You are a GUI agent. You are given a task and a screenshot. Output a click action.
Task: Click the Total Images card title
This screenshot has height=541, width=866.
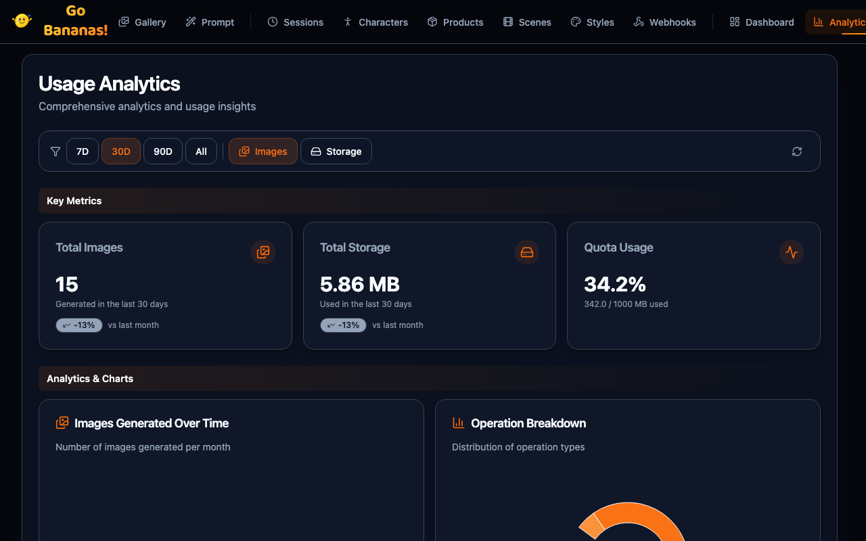tap(89, 248)
